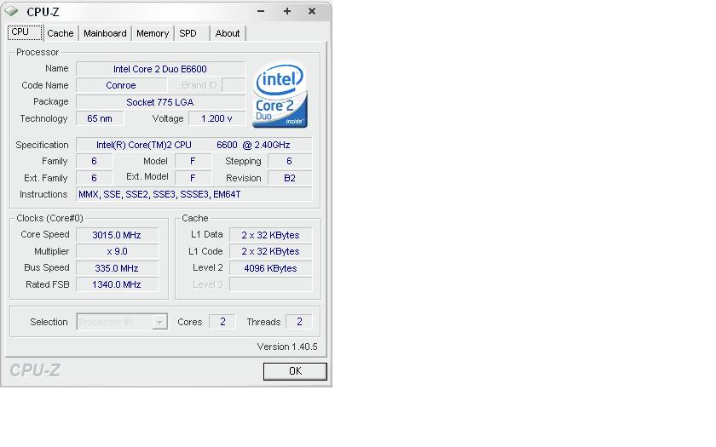Maximize the CPU-Z window using plus button
Screen dimensions: 716x447
286,11
